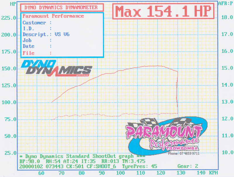
Task: Click the 80 KPH axis tick label
Action: (82, 173)
